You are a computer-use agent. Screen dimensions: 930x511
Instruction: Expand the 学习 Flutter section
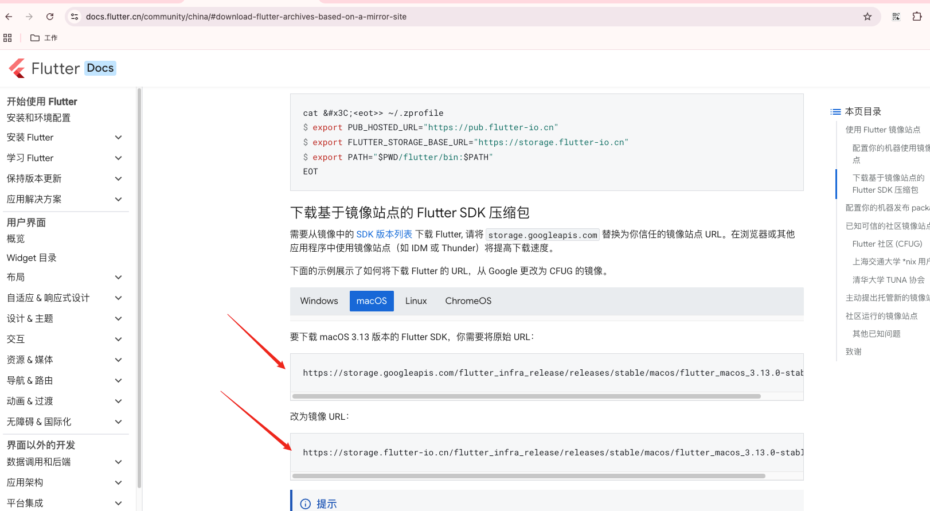click(119, 158)
